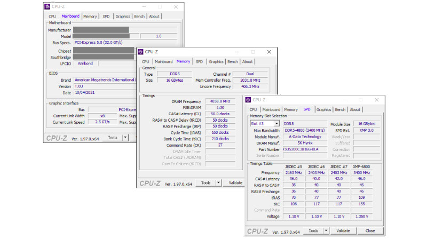Viewport: 427px width, 240px height.
Task: Open About tab in the SPD window
Action: tap(355, 109)
